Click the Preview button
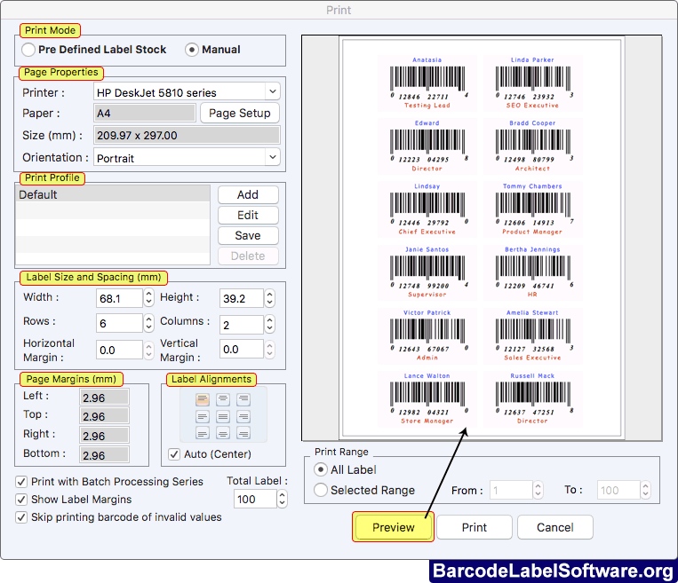 point(393,527)
